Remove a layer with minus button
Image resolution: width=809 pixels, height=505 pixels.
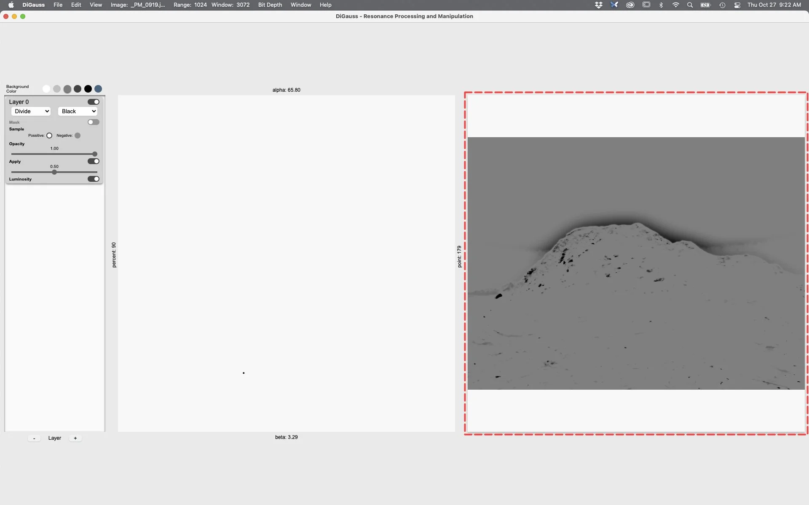[34, 438]
